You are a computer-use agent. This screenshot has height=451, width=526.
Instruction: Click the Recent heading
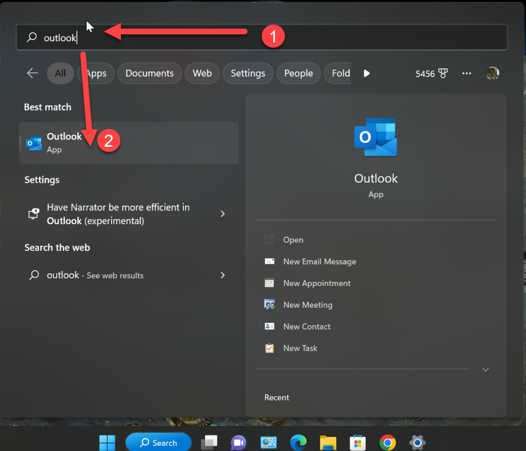click(277, 397)
